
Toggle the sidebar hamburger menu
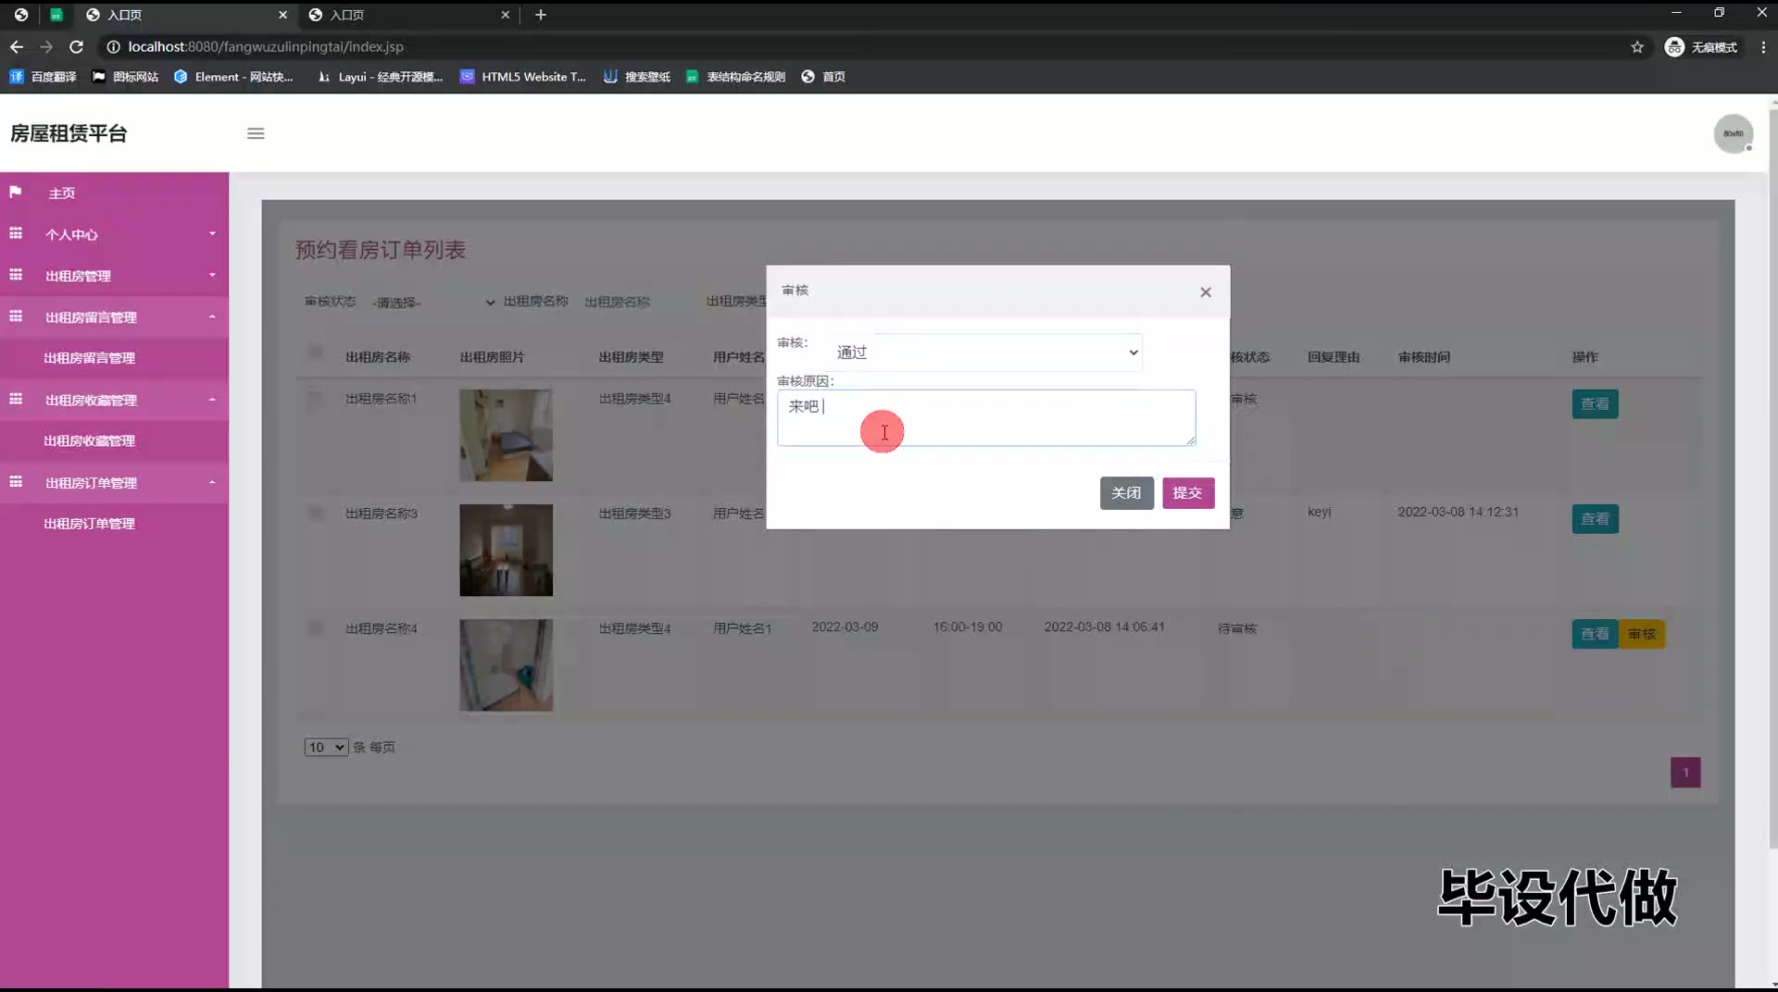[256, 133]
